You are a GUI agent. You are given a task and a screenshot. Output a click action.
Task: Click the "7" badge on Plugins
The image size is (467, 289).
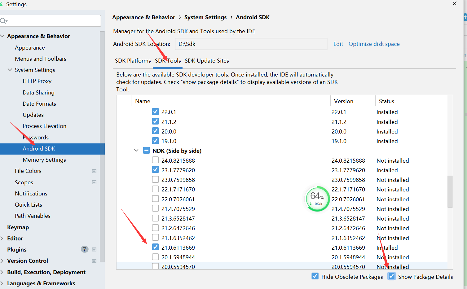coord(84,249)
